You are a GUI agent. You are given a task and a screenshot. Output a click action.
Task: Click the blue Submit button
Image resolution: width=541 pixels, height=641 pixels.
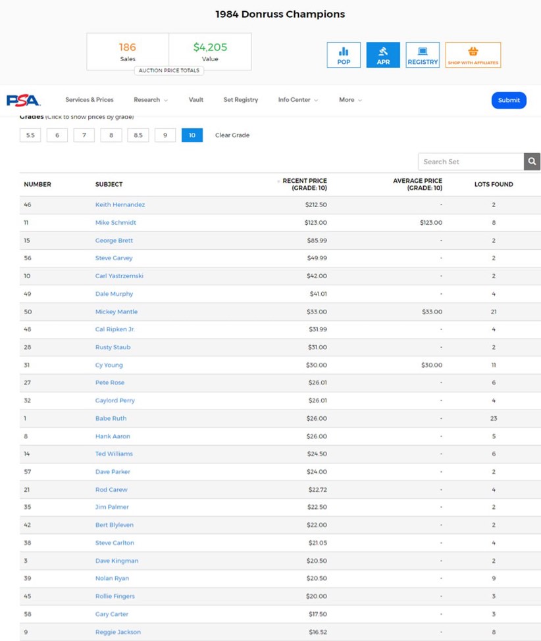click(509, 100)
